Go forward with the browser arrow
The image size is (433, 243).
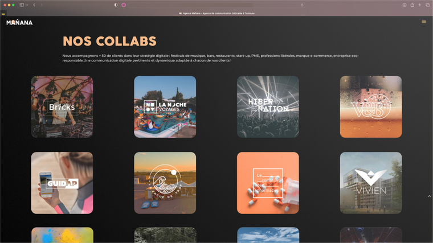[x=42, y=5]
